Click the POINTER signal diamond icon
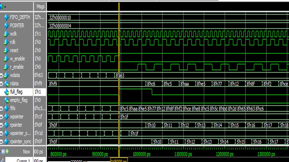Screen dimensions: 289x162 (6, 26)
